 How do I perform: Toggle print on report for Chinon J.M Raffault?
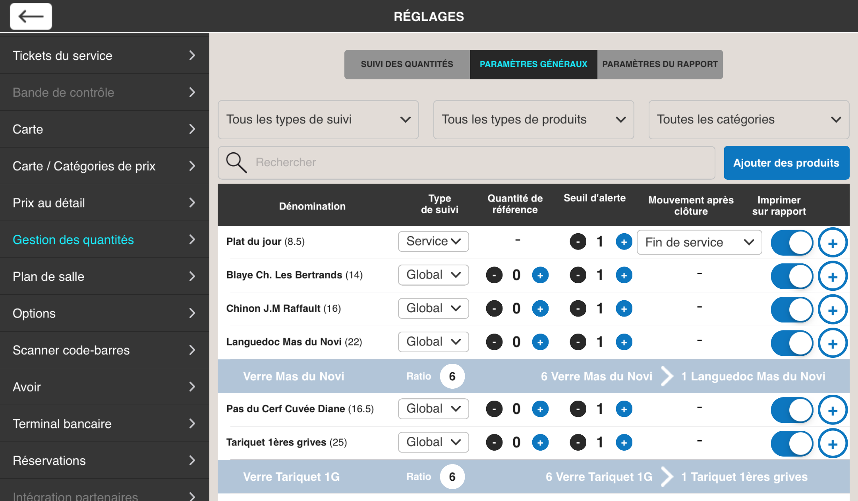point(792,310)
